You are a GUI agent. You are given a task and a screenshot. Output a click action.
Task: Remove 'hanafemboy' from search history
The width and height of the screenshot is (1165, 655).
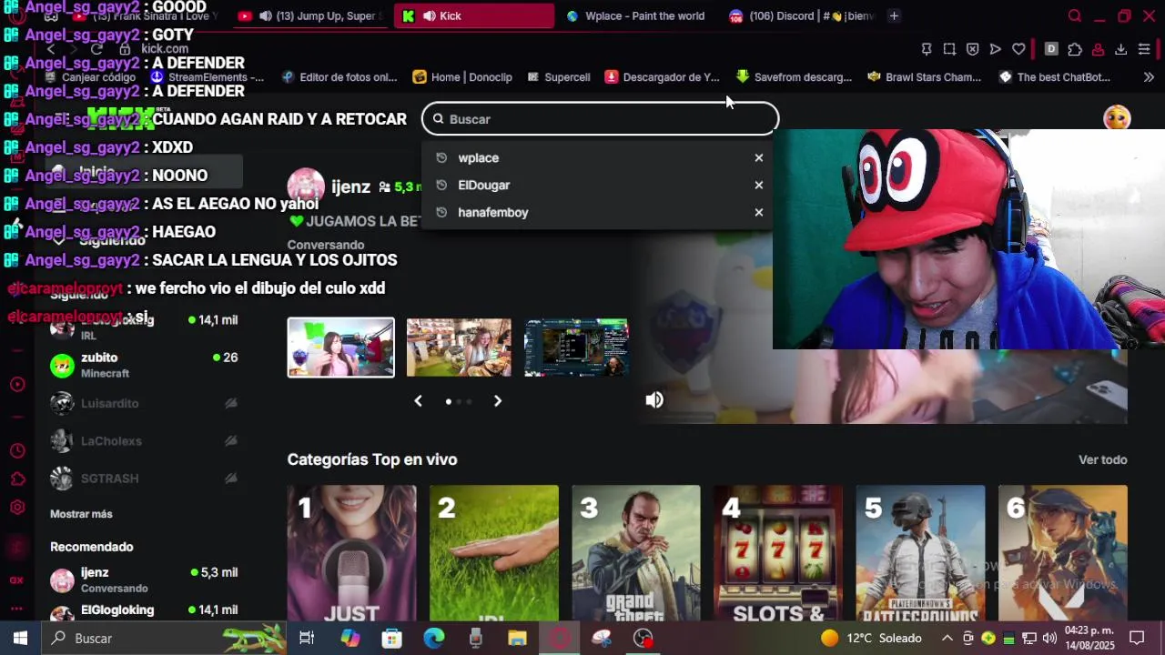pos(758,212)
